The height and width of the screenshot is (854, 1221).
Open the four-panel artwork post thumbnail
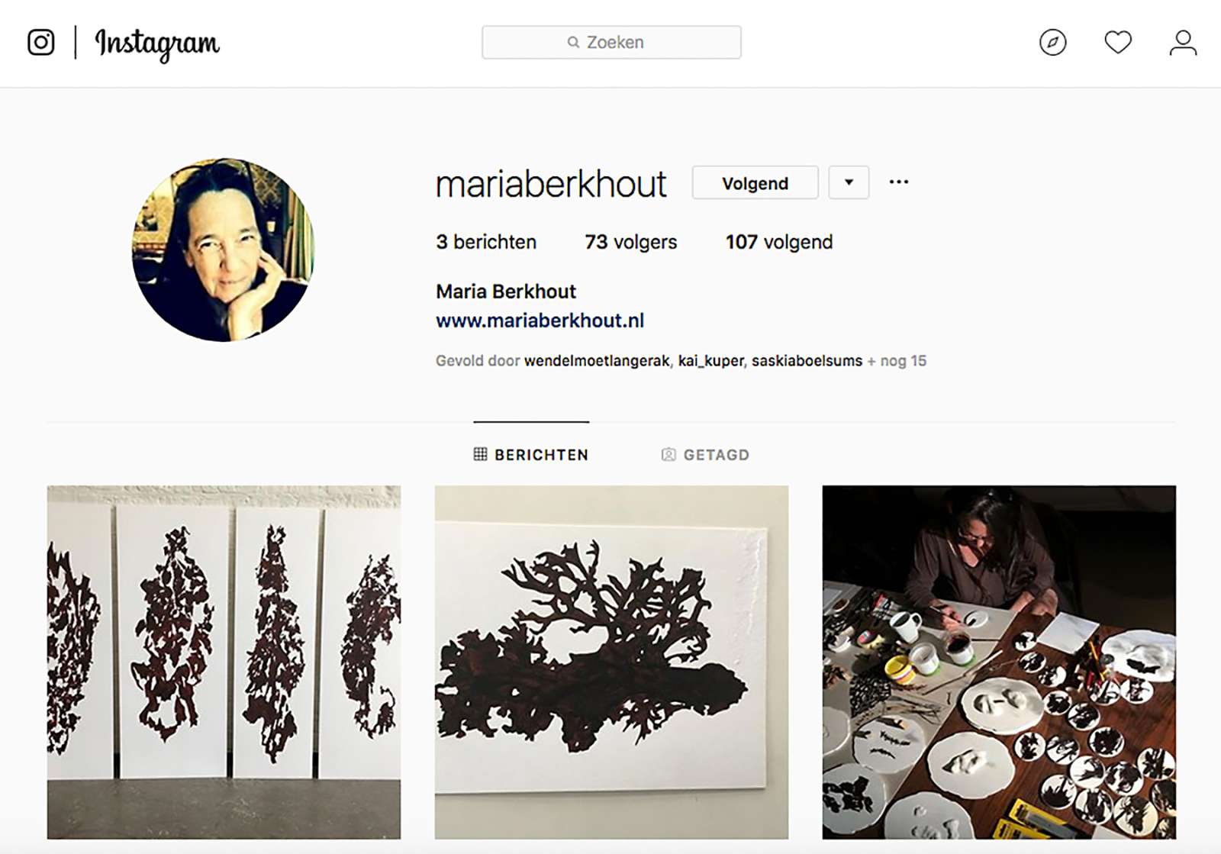pos(224,662)
